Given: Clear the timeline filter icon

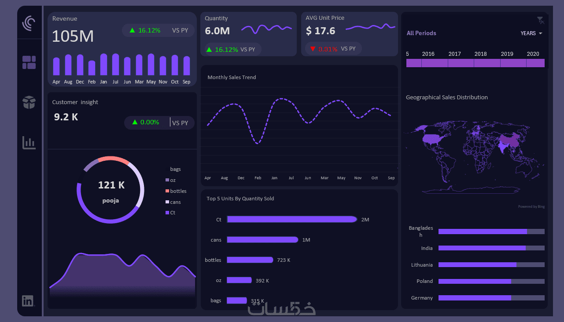Looking at the screenshot, I should click(x=541, y=20).
